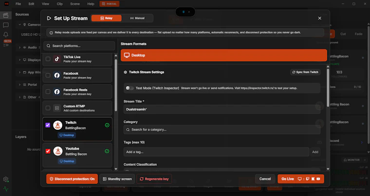This screenshot has height=196, width=370.
Task: Open the settings gear in left sidebar
Action: click(6, 179)
